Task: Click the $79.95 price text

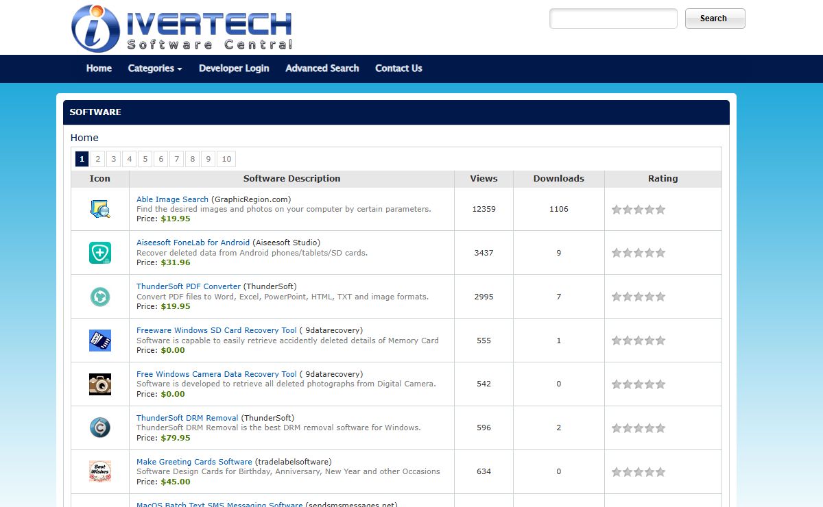Action: coord(176,438)
